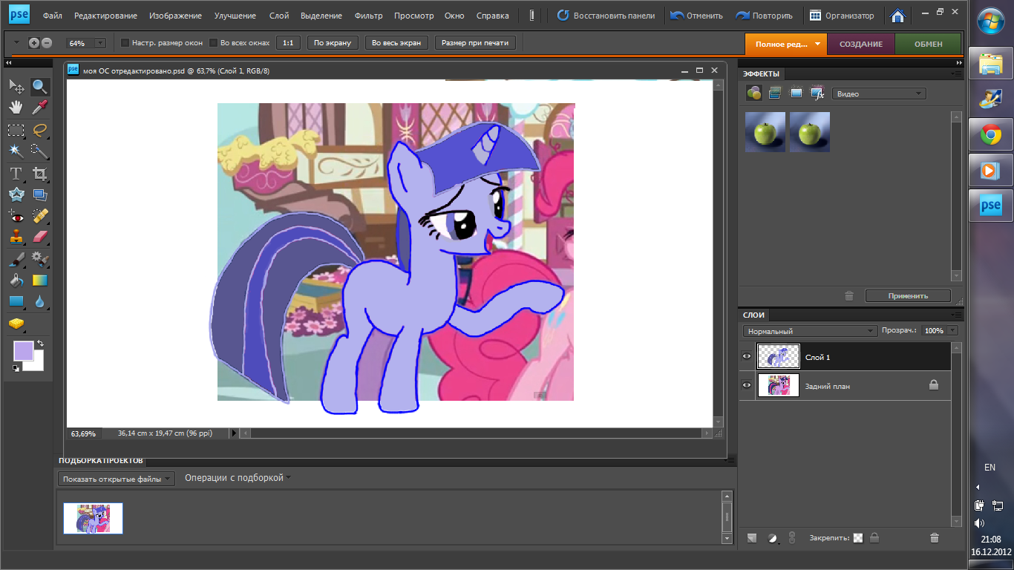Open 'Полное ред...' edit mode dropdown

point(786,44)
